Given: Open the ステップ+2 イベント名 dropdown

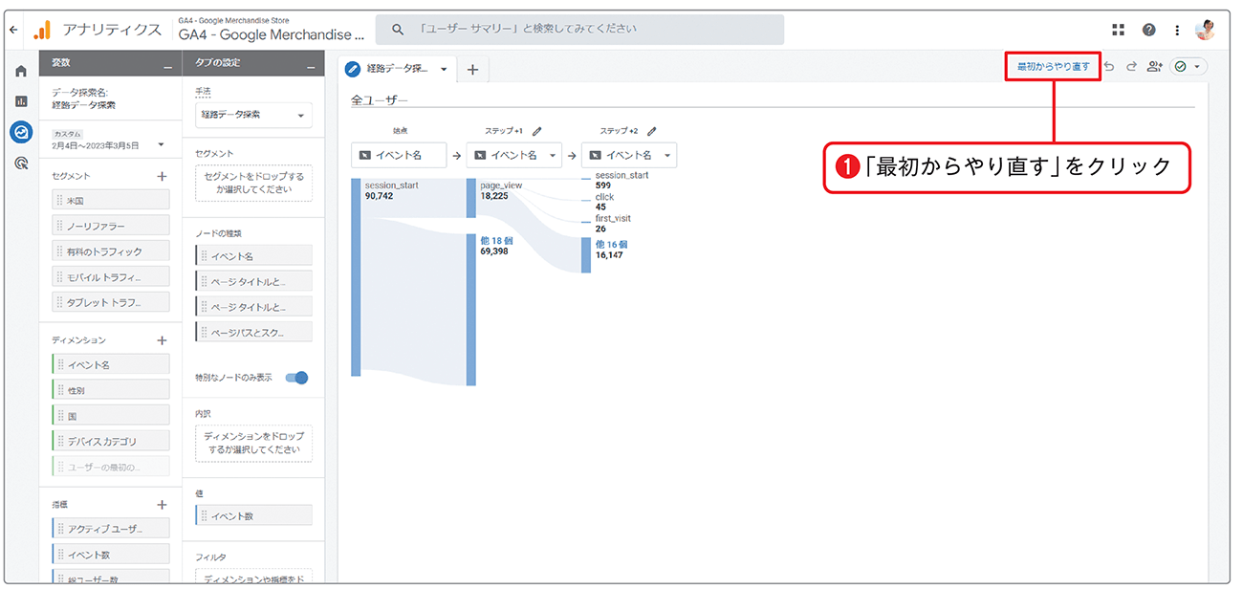Looking at the screenshot, I should coord(629,155).
